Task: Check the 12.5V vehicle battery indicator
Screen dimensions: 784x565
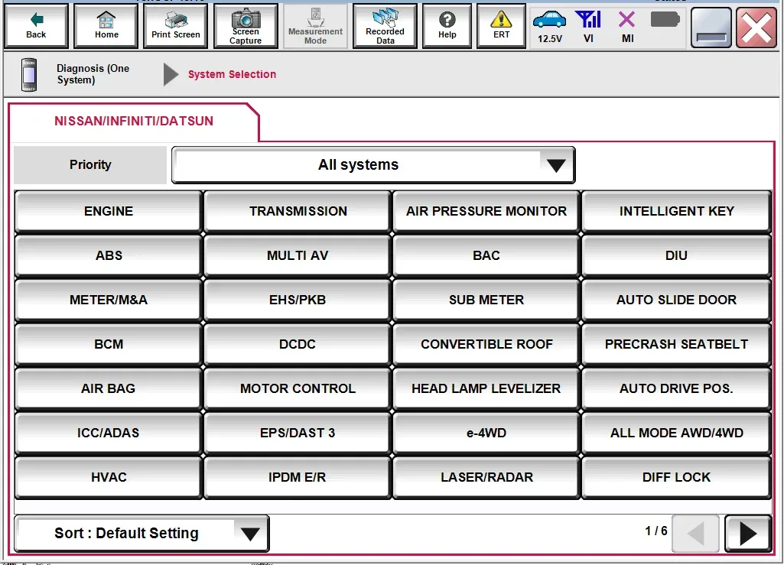Action: point(549,26)
